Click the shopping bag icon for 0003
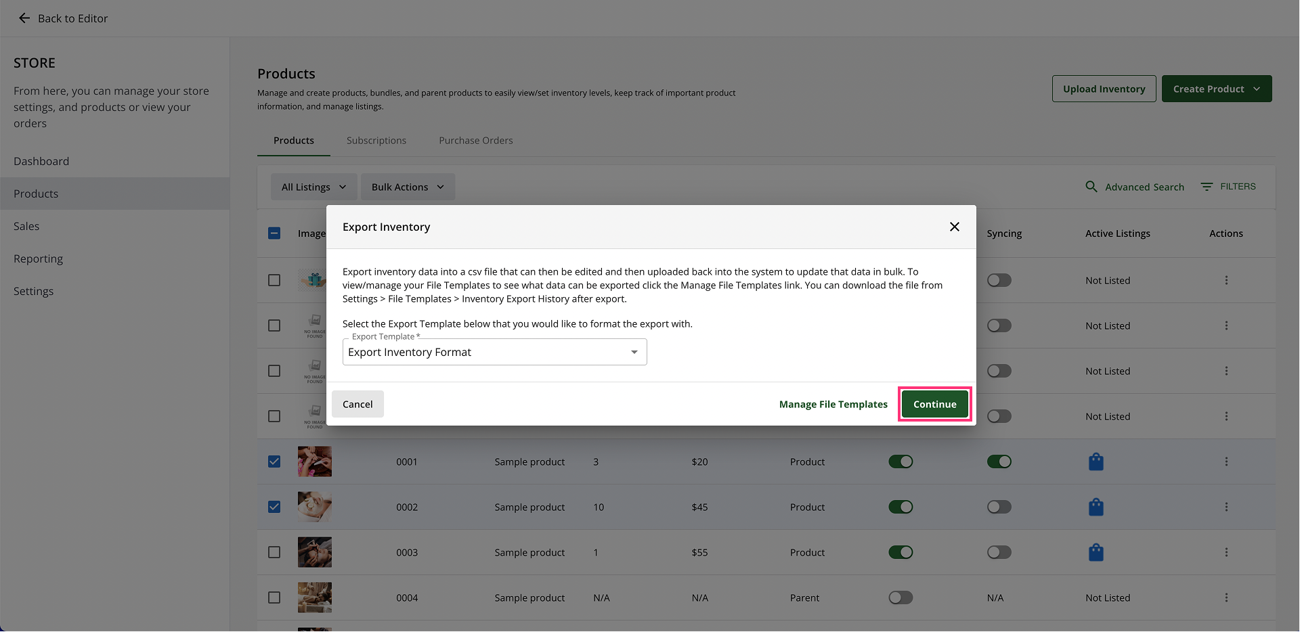The width and height of the screenshot is (1300, 632). (1096, 552)
